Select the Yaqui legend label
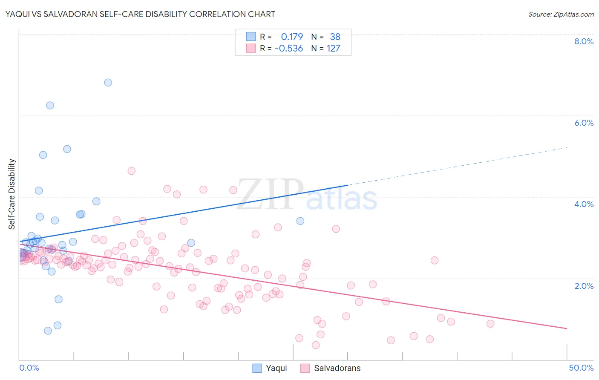 pyautogui.click(x=276, y=368)
